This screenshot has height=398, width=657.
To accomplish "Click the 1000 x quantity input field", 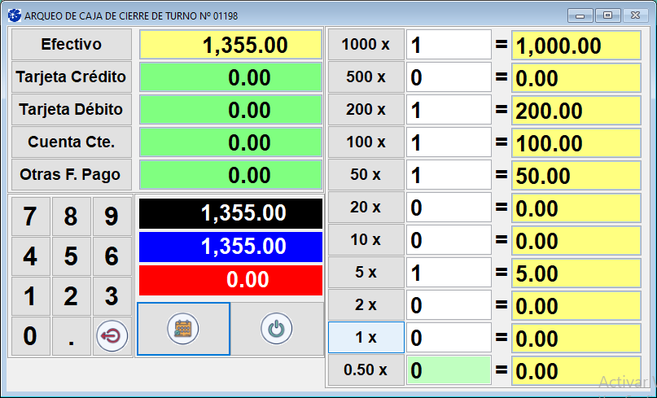I will pyautogui.click(x=449, y=45).
